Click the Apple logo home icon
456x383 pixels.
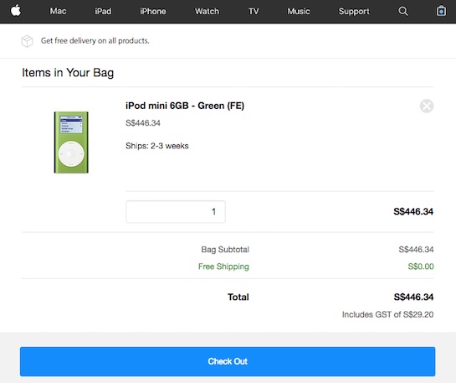(x=16, y=11)
